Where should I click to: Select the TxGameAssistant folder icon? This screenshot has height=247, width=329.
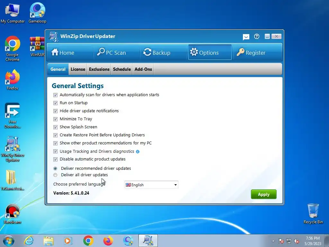[x=13, y=180]
